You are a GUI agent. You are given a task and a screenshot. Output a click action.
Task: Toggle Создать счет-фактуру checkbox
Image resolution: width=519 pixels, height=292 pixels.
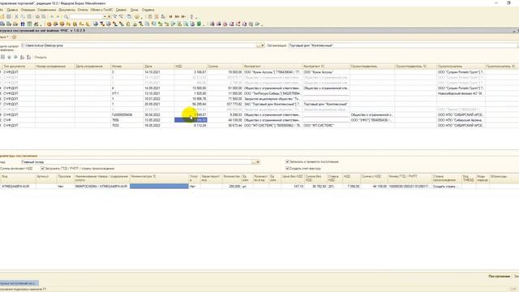point(287,169)
